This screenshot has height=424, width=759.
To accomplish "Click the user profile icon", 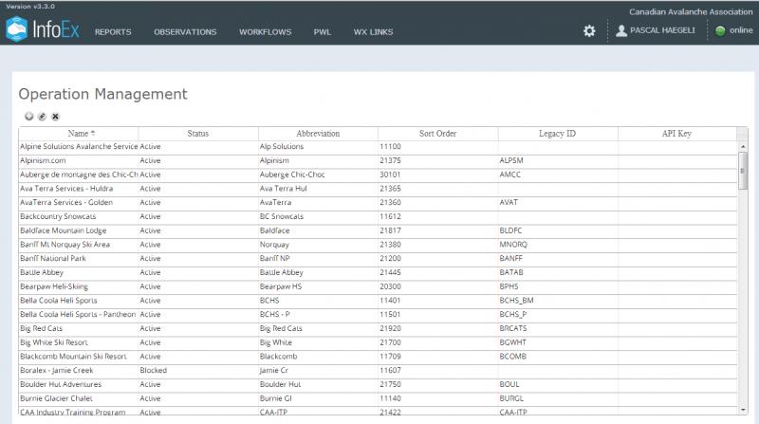I will 621,31.
